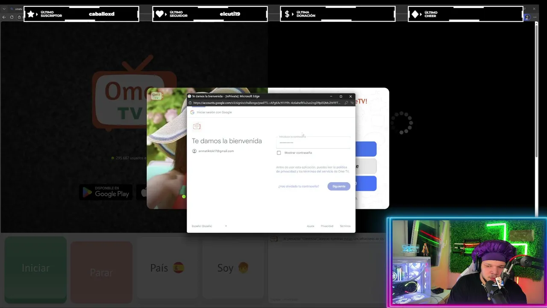Click the caballoxd subscriber name
Viewport: 547px width, 308px height.
tap(102, 14)
